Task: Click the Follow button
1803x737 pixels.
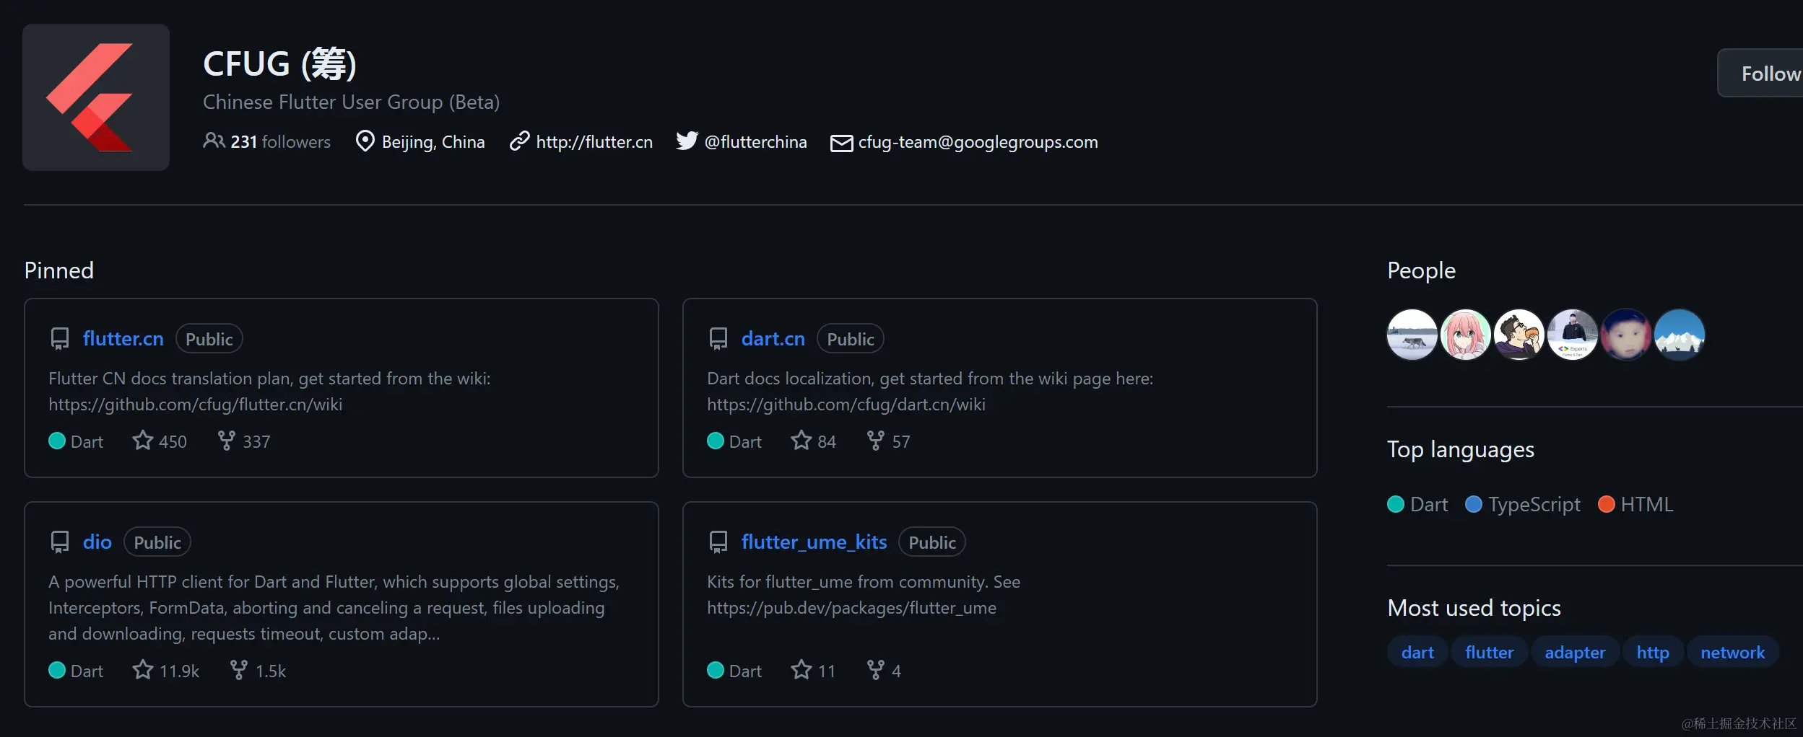Action: [1762, 73]
